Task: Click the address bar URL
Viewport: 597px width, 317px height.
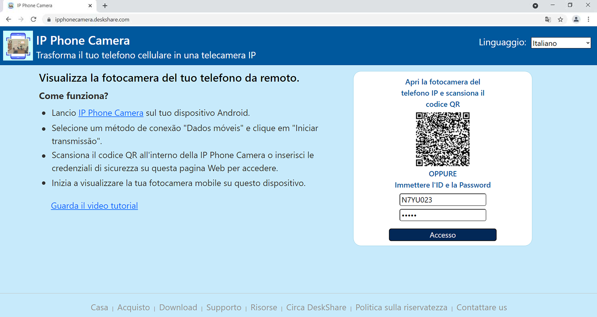Action: (x=92, y=19)
